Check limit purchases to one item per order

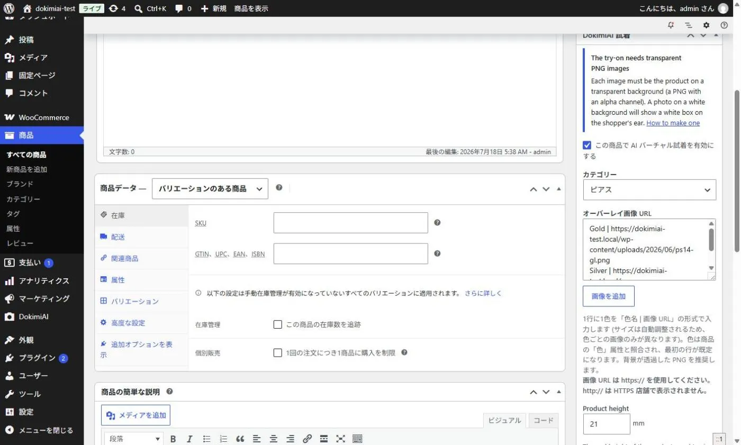[x=277, y=352]
